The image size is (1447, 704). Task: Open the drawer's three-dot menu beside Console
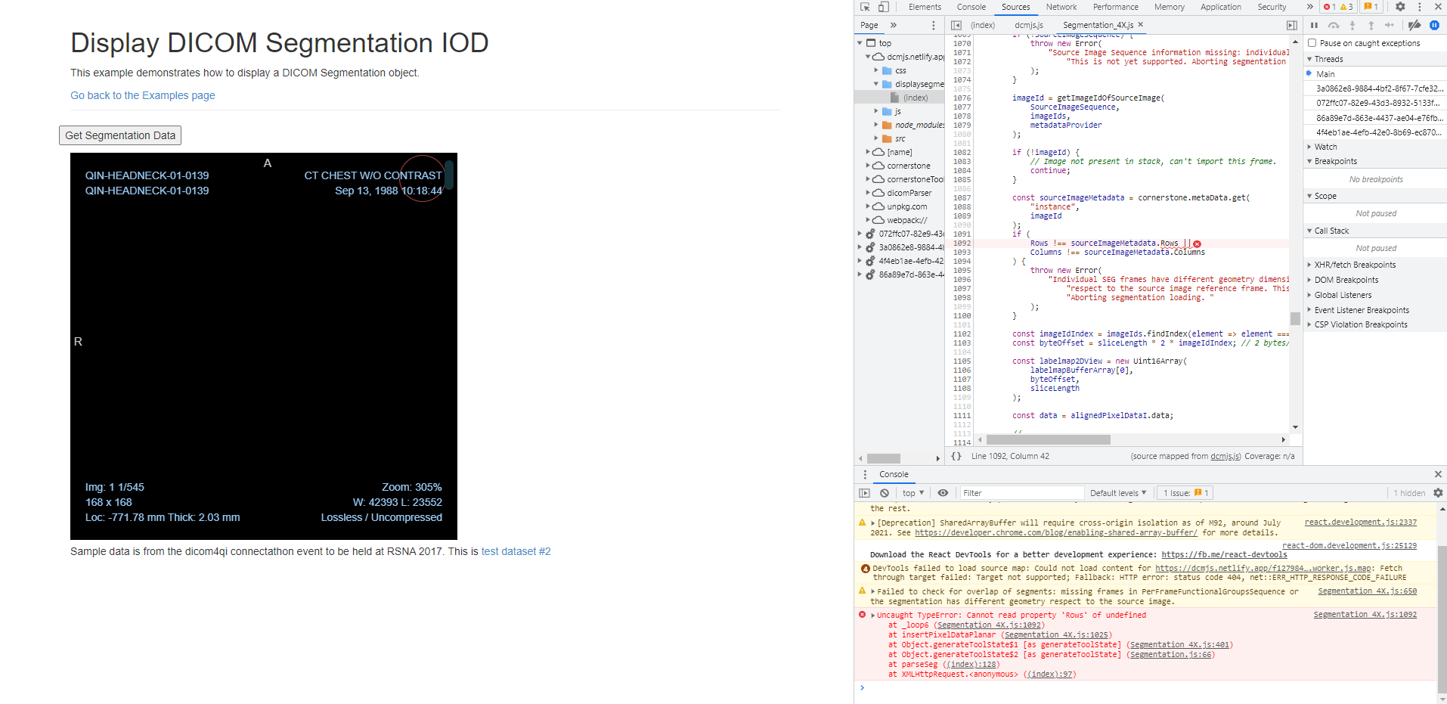click(865, 474)
